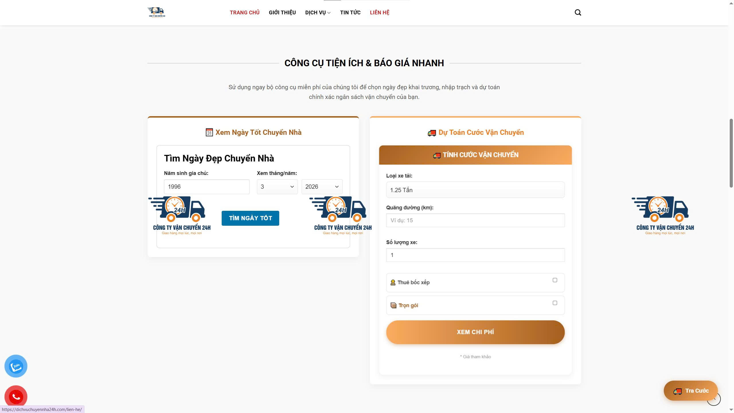This screenshot has height=413, width=734.
Task: Open the month dropdown showing 3
Action: pyautogui.click(x=277, y=186)
